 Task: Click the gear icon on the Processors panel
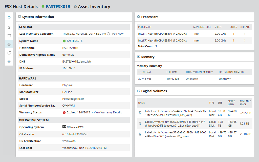(x=138, y=17)
